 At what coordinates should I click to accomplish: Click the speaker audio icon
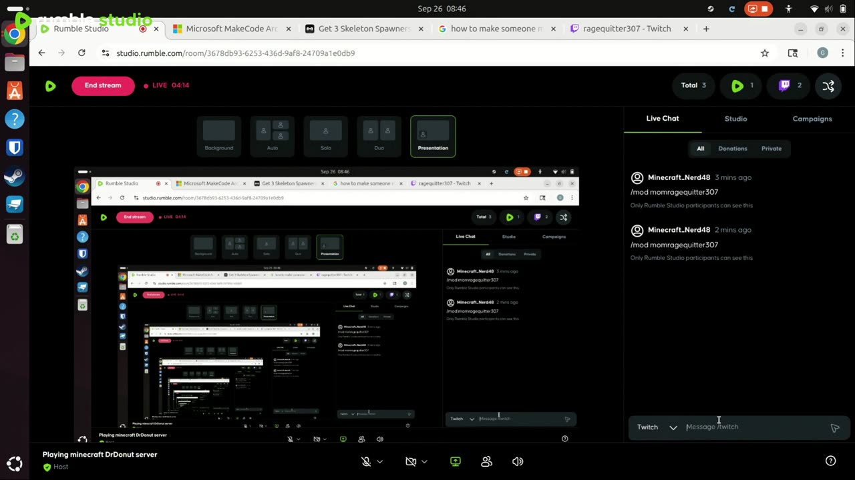518,461
